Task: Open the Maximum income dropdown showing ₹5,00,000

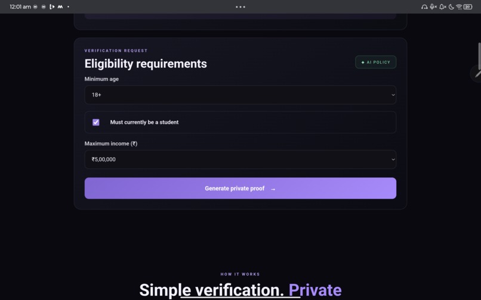Action: tap(240, 160)
